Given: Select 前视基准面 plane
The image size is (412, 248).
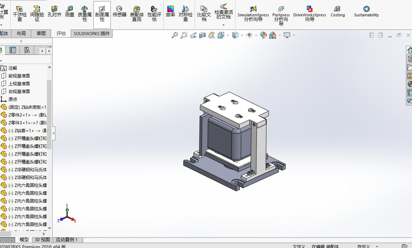Looking at the screenshot, I should [x=19, y=76].
